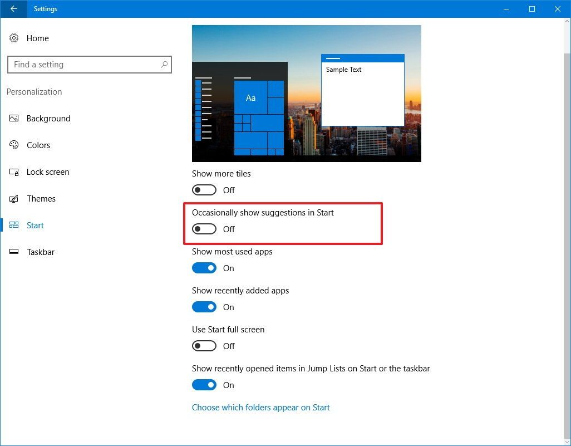The image size is (571, 446).
Task: Disable Show most used apps
Action: point(204,268)
